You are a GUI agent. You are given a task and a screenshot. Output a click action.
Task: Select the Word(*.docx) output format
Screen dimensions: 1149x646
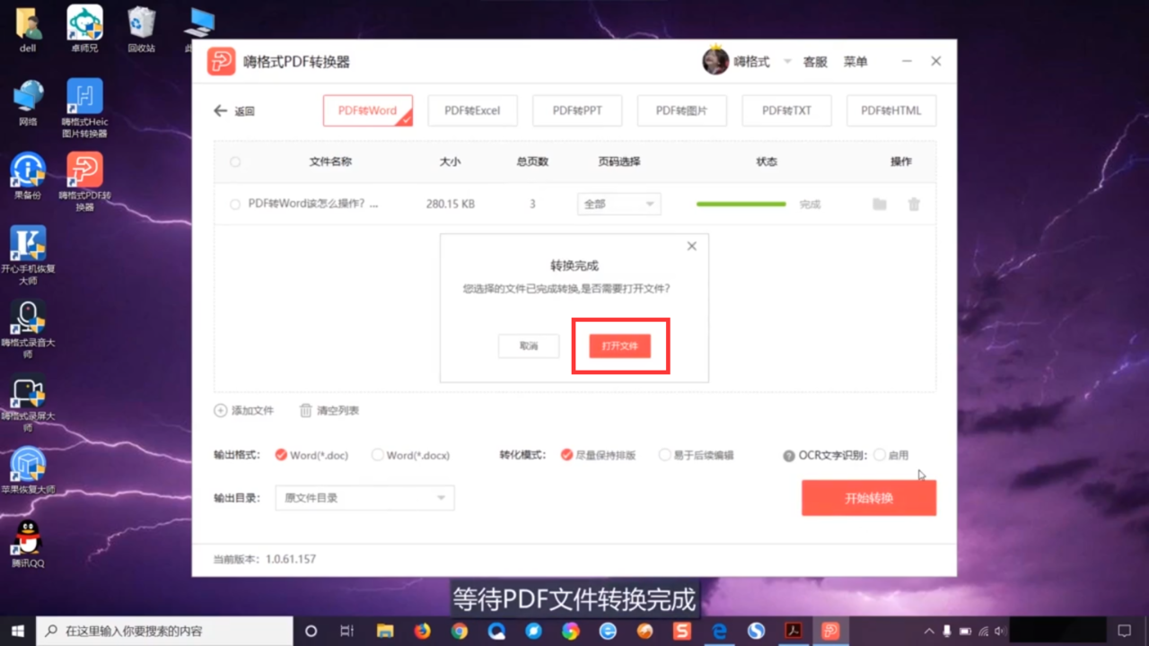coord(377,455)
